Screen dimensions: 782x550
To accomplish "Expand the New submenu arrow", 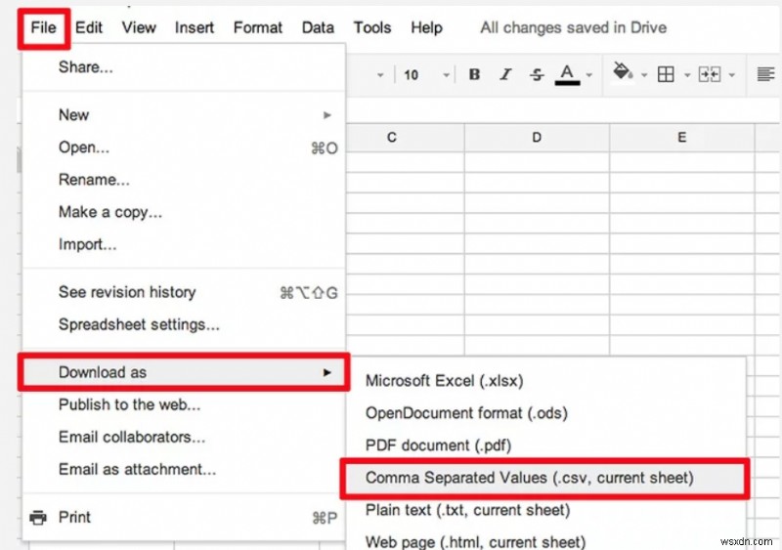I will [327, 115].
